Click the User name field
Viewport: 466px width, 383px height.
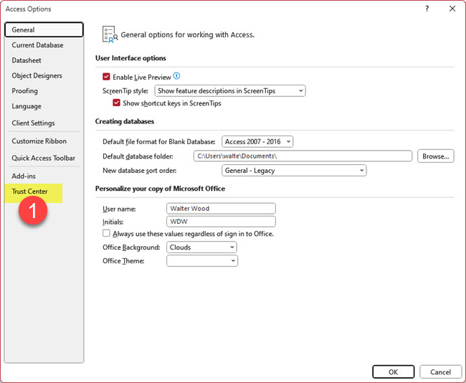tap(221, 209)
